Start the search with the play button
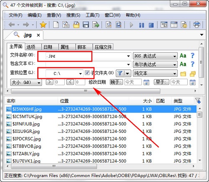209x182 pixels. (x=131, y=25)
